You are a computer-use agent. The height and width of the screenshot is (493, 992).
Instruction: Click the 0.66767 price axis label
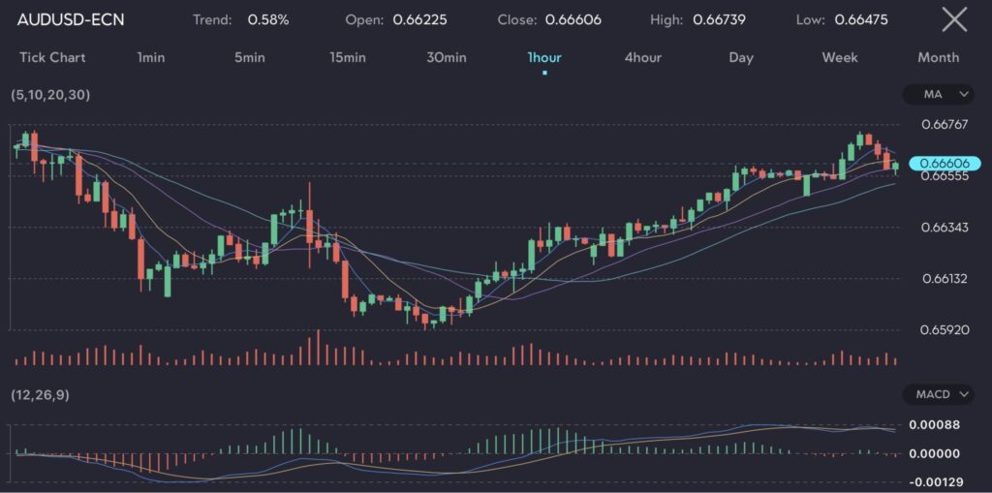[x=945, y=124]
